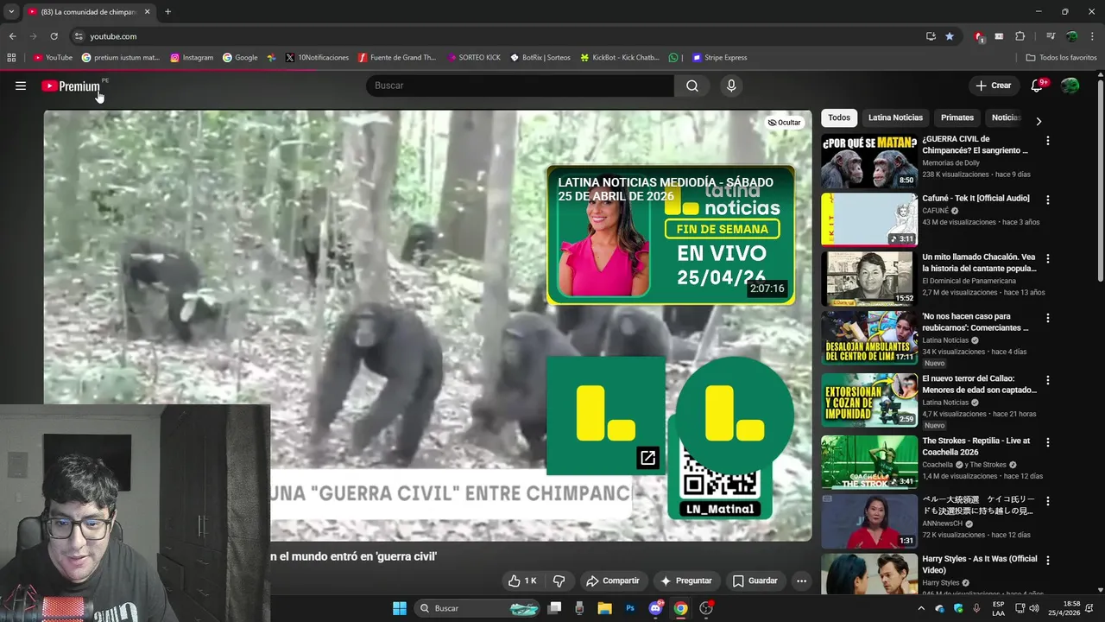The image size is (1105, 622).
Task: Open the YouTube guide hamburger menu
Action: pos(21,86)
